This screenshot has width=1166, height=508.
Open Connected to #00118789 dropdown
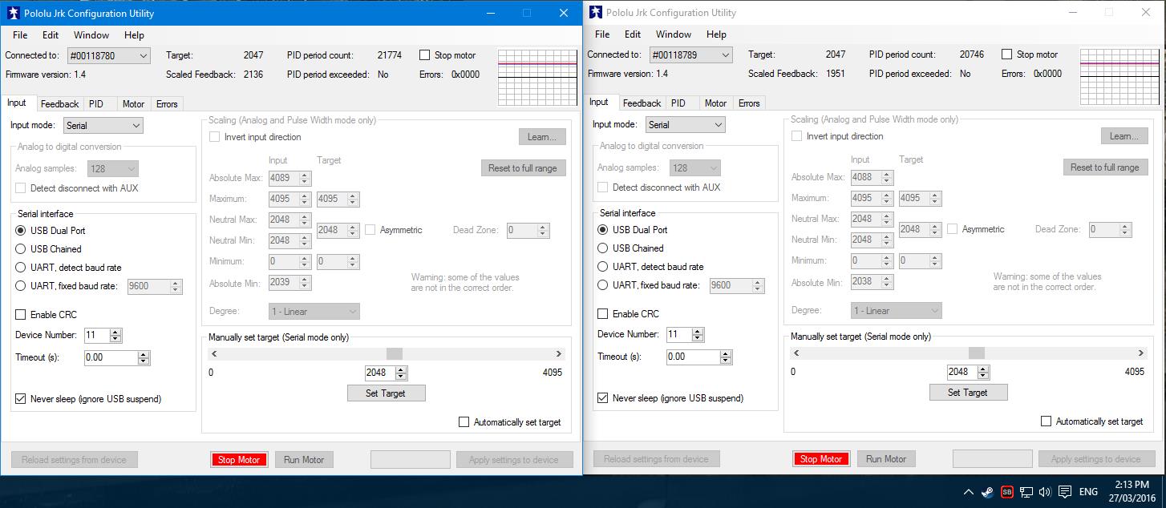click(690, 55)
